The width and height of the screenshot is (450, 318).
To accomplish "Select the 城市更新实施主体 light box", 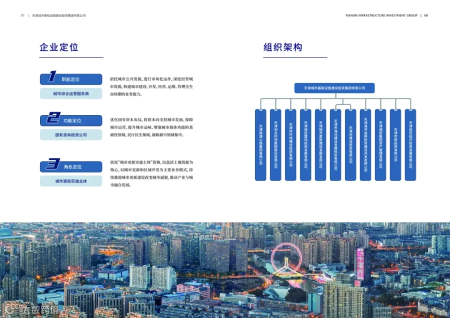I will (71, 181).
